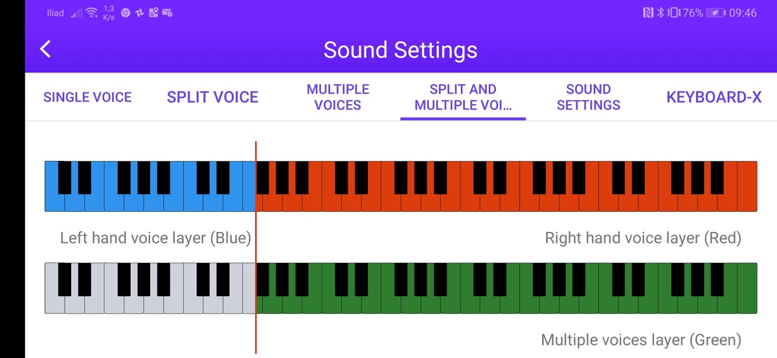The image size is (777, 358).
Task: Open the Keyboard-X tab
Action: (714, 98)
